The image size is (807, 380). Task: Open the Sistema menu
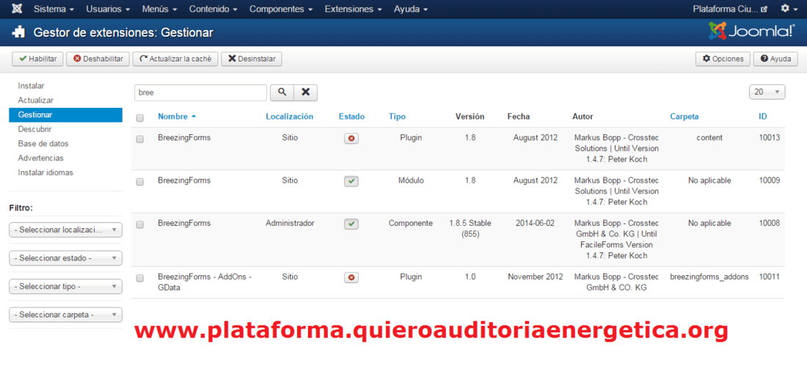coord(54,10)
